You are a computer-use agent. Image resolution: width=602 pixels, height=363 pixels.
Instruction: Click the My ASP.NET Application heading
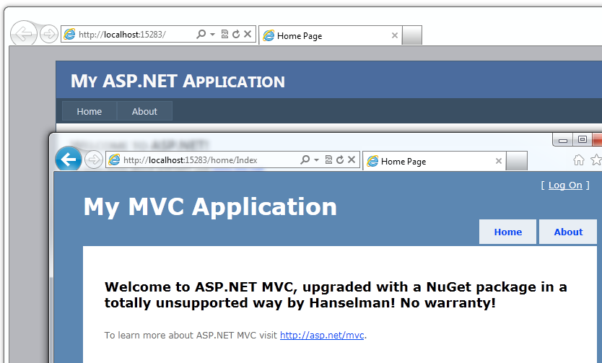tap(178, 82)
